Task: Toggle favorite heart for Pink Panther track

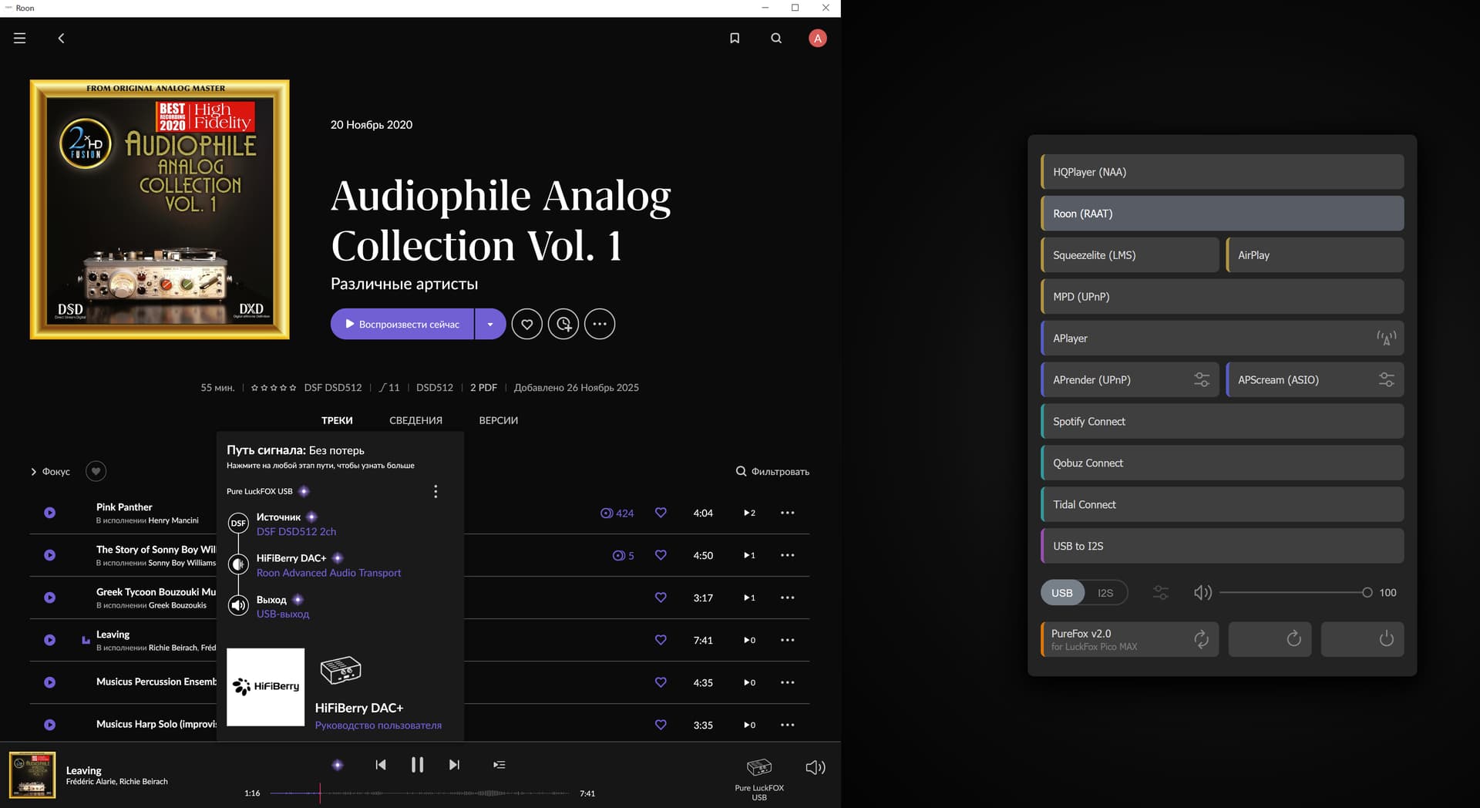Action: coord(661,513)
